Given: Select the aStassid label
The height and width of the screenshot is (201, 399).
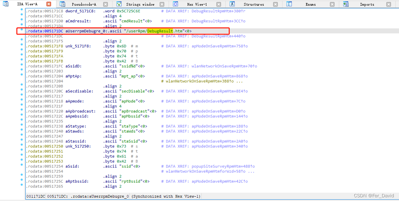Looking at the screenshot, I should tap(76, 141).
